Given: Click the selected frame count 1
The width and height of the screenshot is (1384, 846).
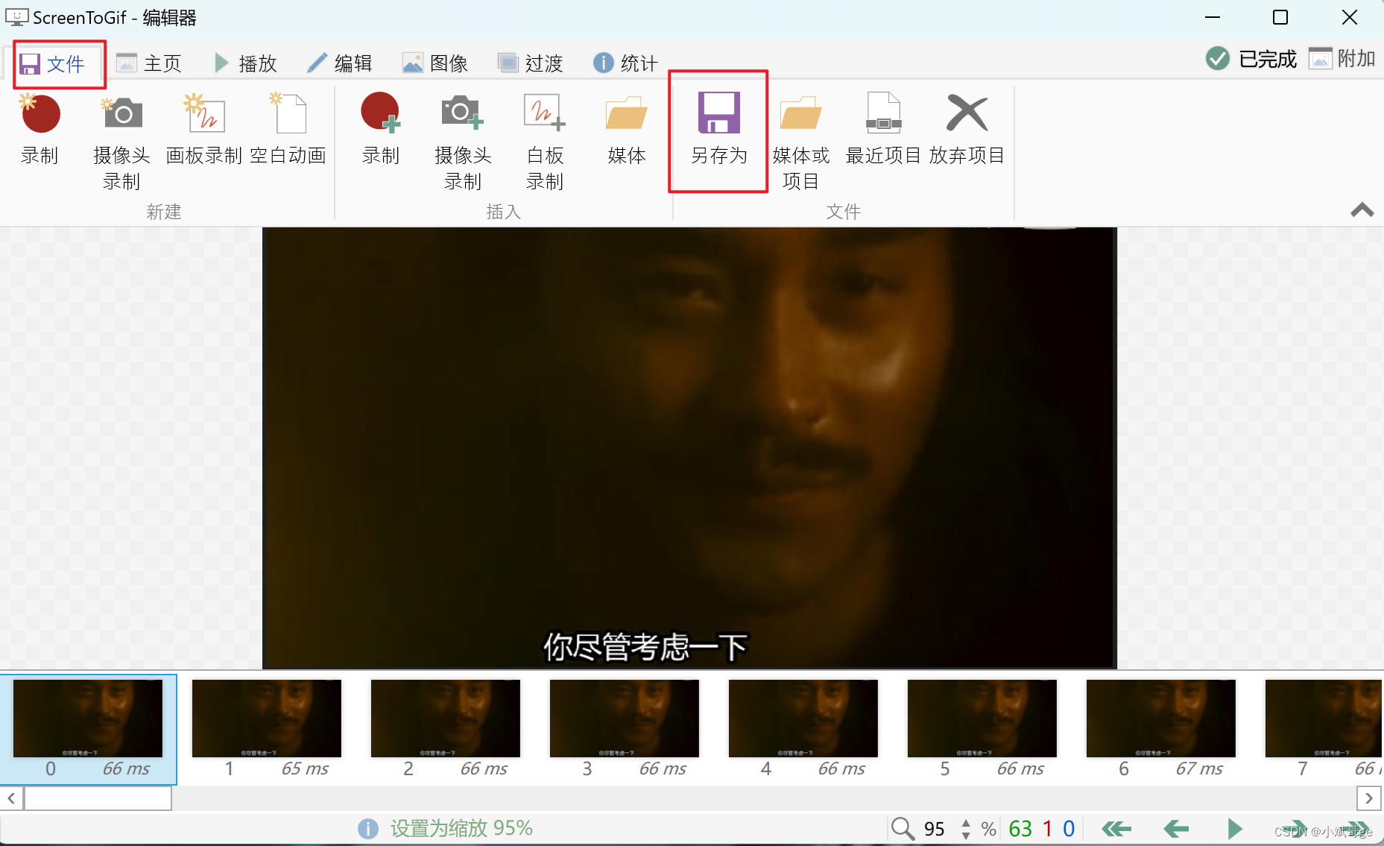Looking at the screenshot, I should click(x=1048, y=829).
